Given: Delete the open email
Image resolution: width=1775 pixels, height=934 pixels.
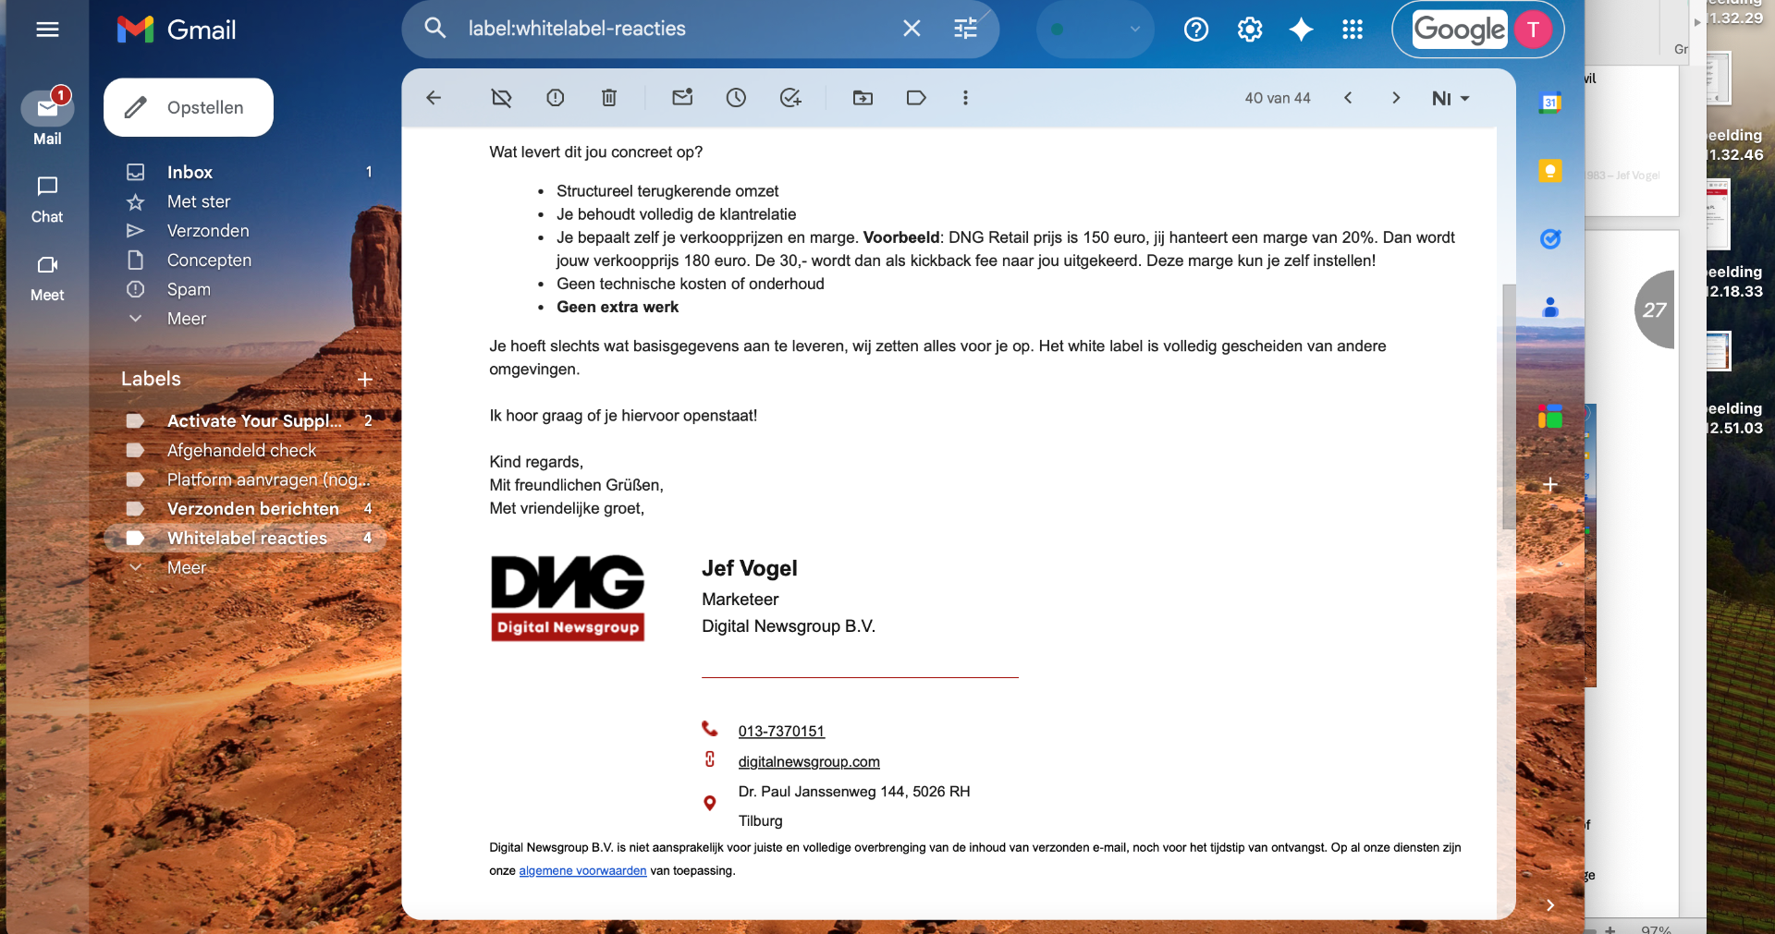Looking at the screenshot, I should click(608, 98).
